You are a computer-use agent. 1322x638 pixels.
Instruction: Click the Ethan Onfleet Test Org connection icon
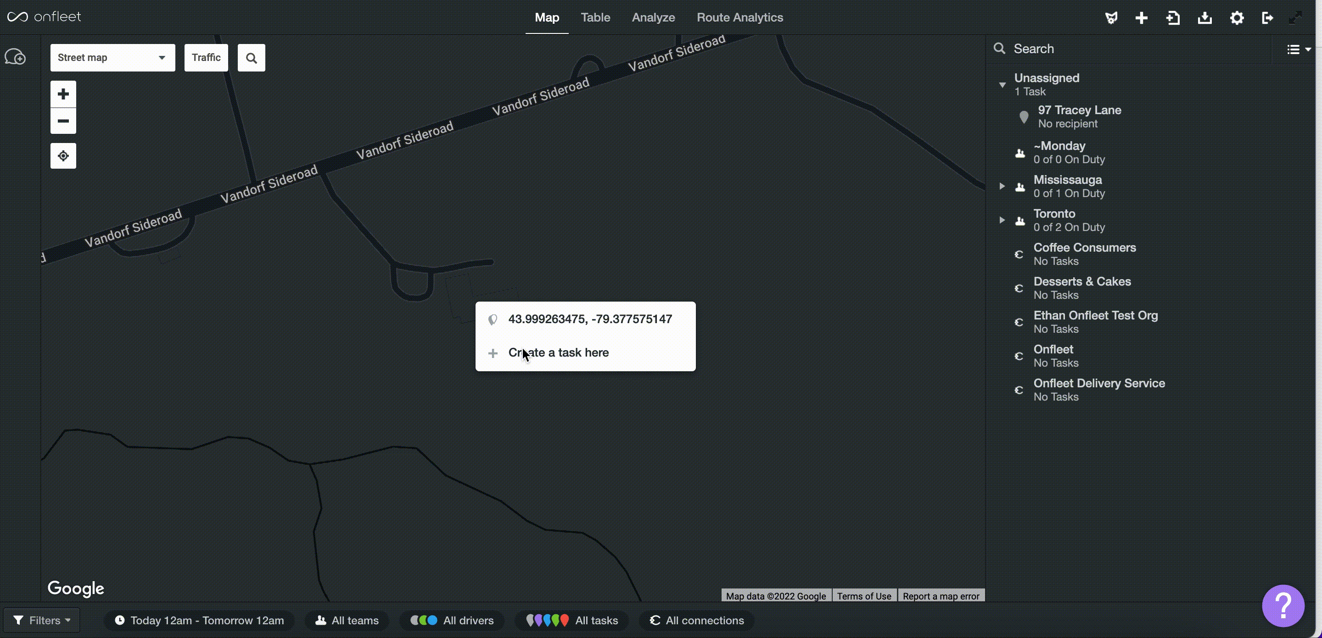coord(1019,322)
